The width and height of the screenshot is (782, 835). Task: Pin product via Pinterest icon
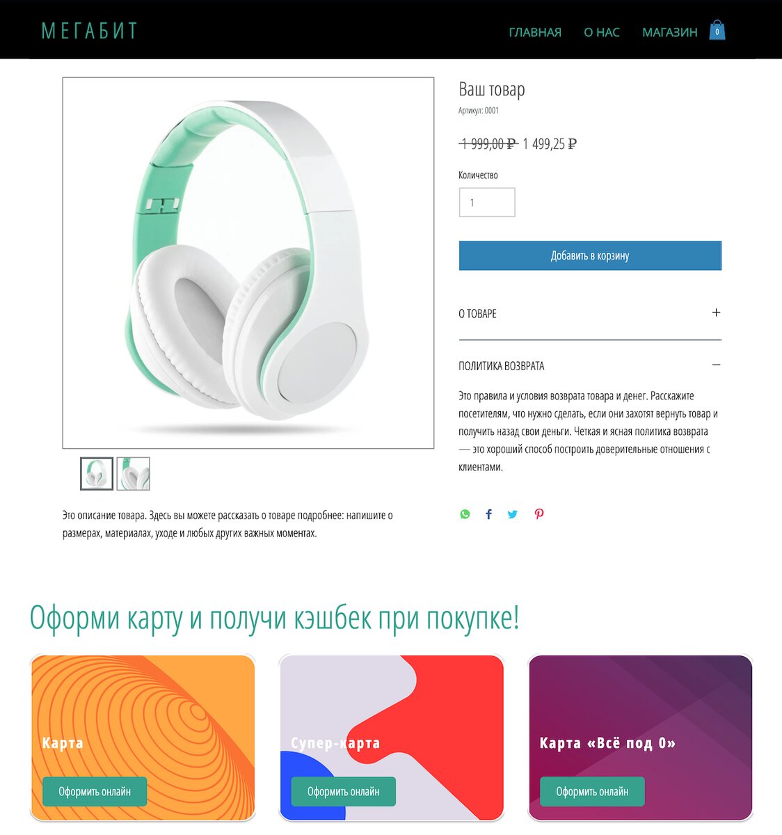tap(539, 514)
